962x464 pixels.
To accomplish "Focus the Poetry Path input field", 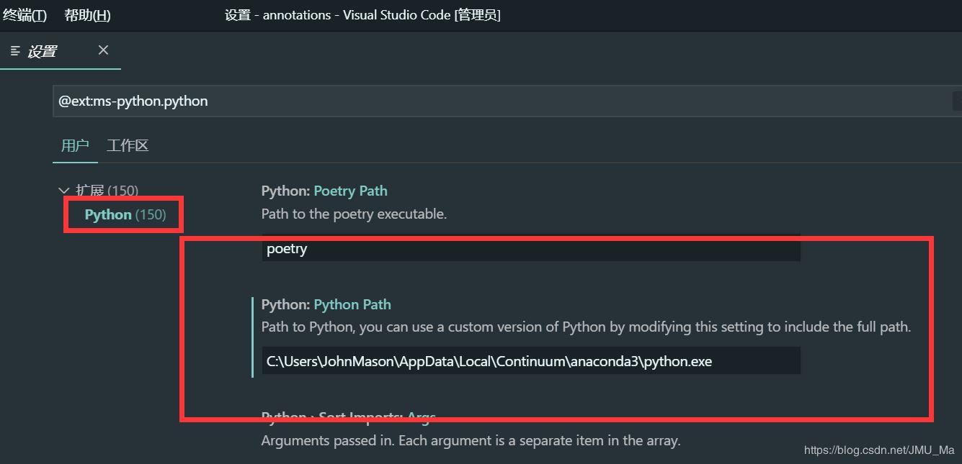I will (x=530, y=249).
